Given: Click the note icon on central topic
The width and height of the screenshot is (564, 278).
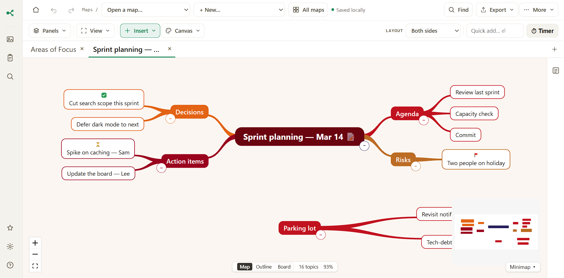Looking at the screenshot, I should click(x=351, y=137).
